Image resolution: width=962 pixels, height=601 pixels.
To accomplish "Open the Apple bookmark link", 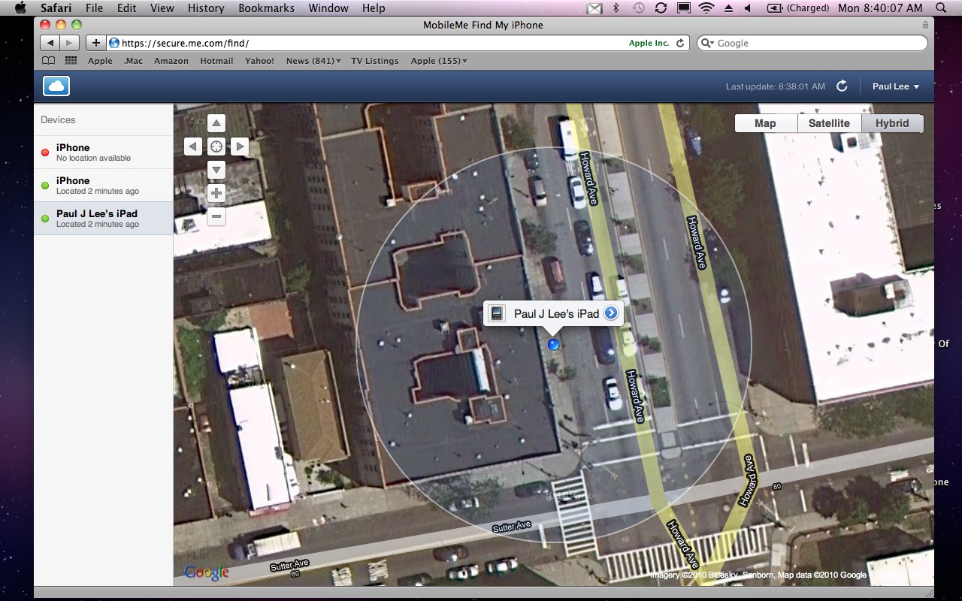I will 100,61.
